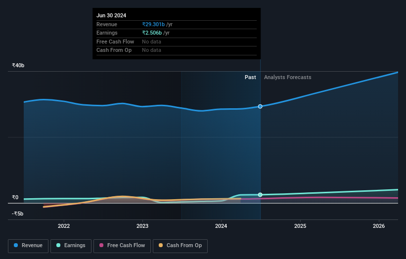Click the 2026 x-axis label

(379, 226)
